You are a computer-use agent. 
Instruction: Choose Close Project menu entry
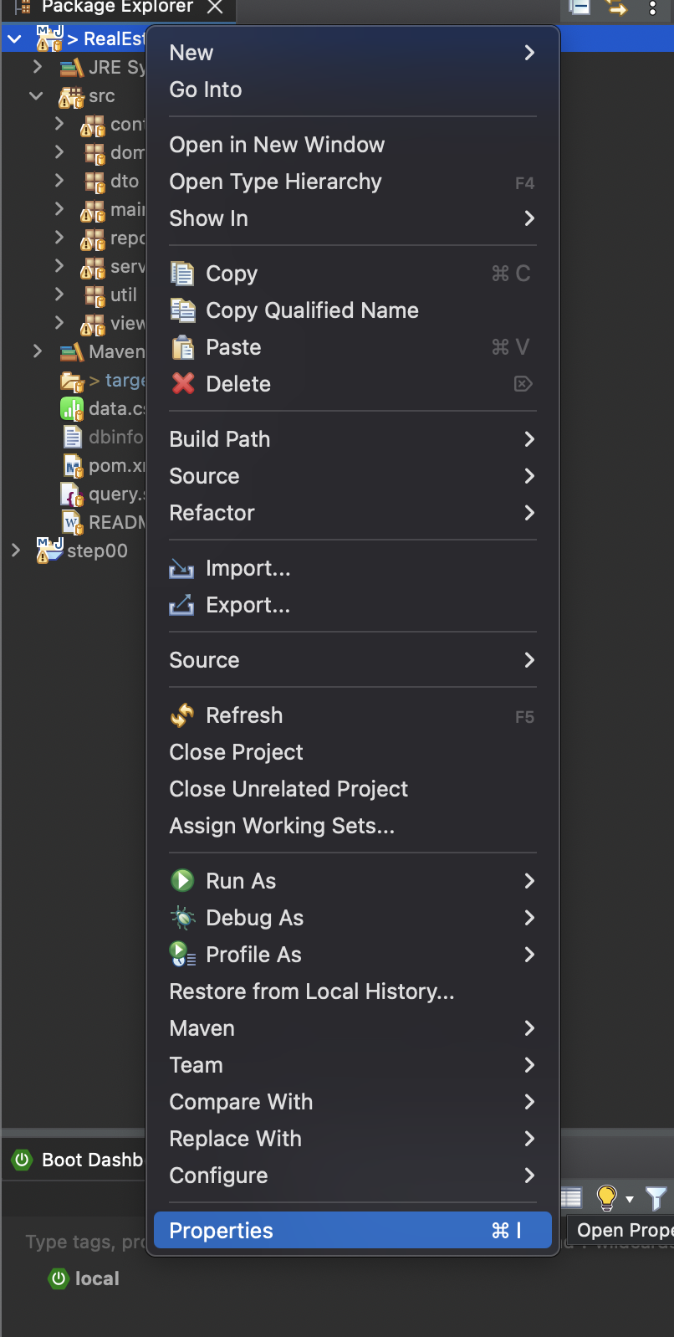click(x=236, y=752)
